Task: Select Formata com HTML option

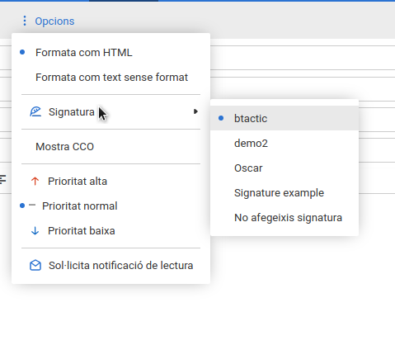Action: [111, 52]
